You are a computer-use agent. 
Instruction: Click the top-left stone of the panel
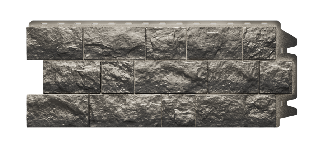55,43
